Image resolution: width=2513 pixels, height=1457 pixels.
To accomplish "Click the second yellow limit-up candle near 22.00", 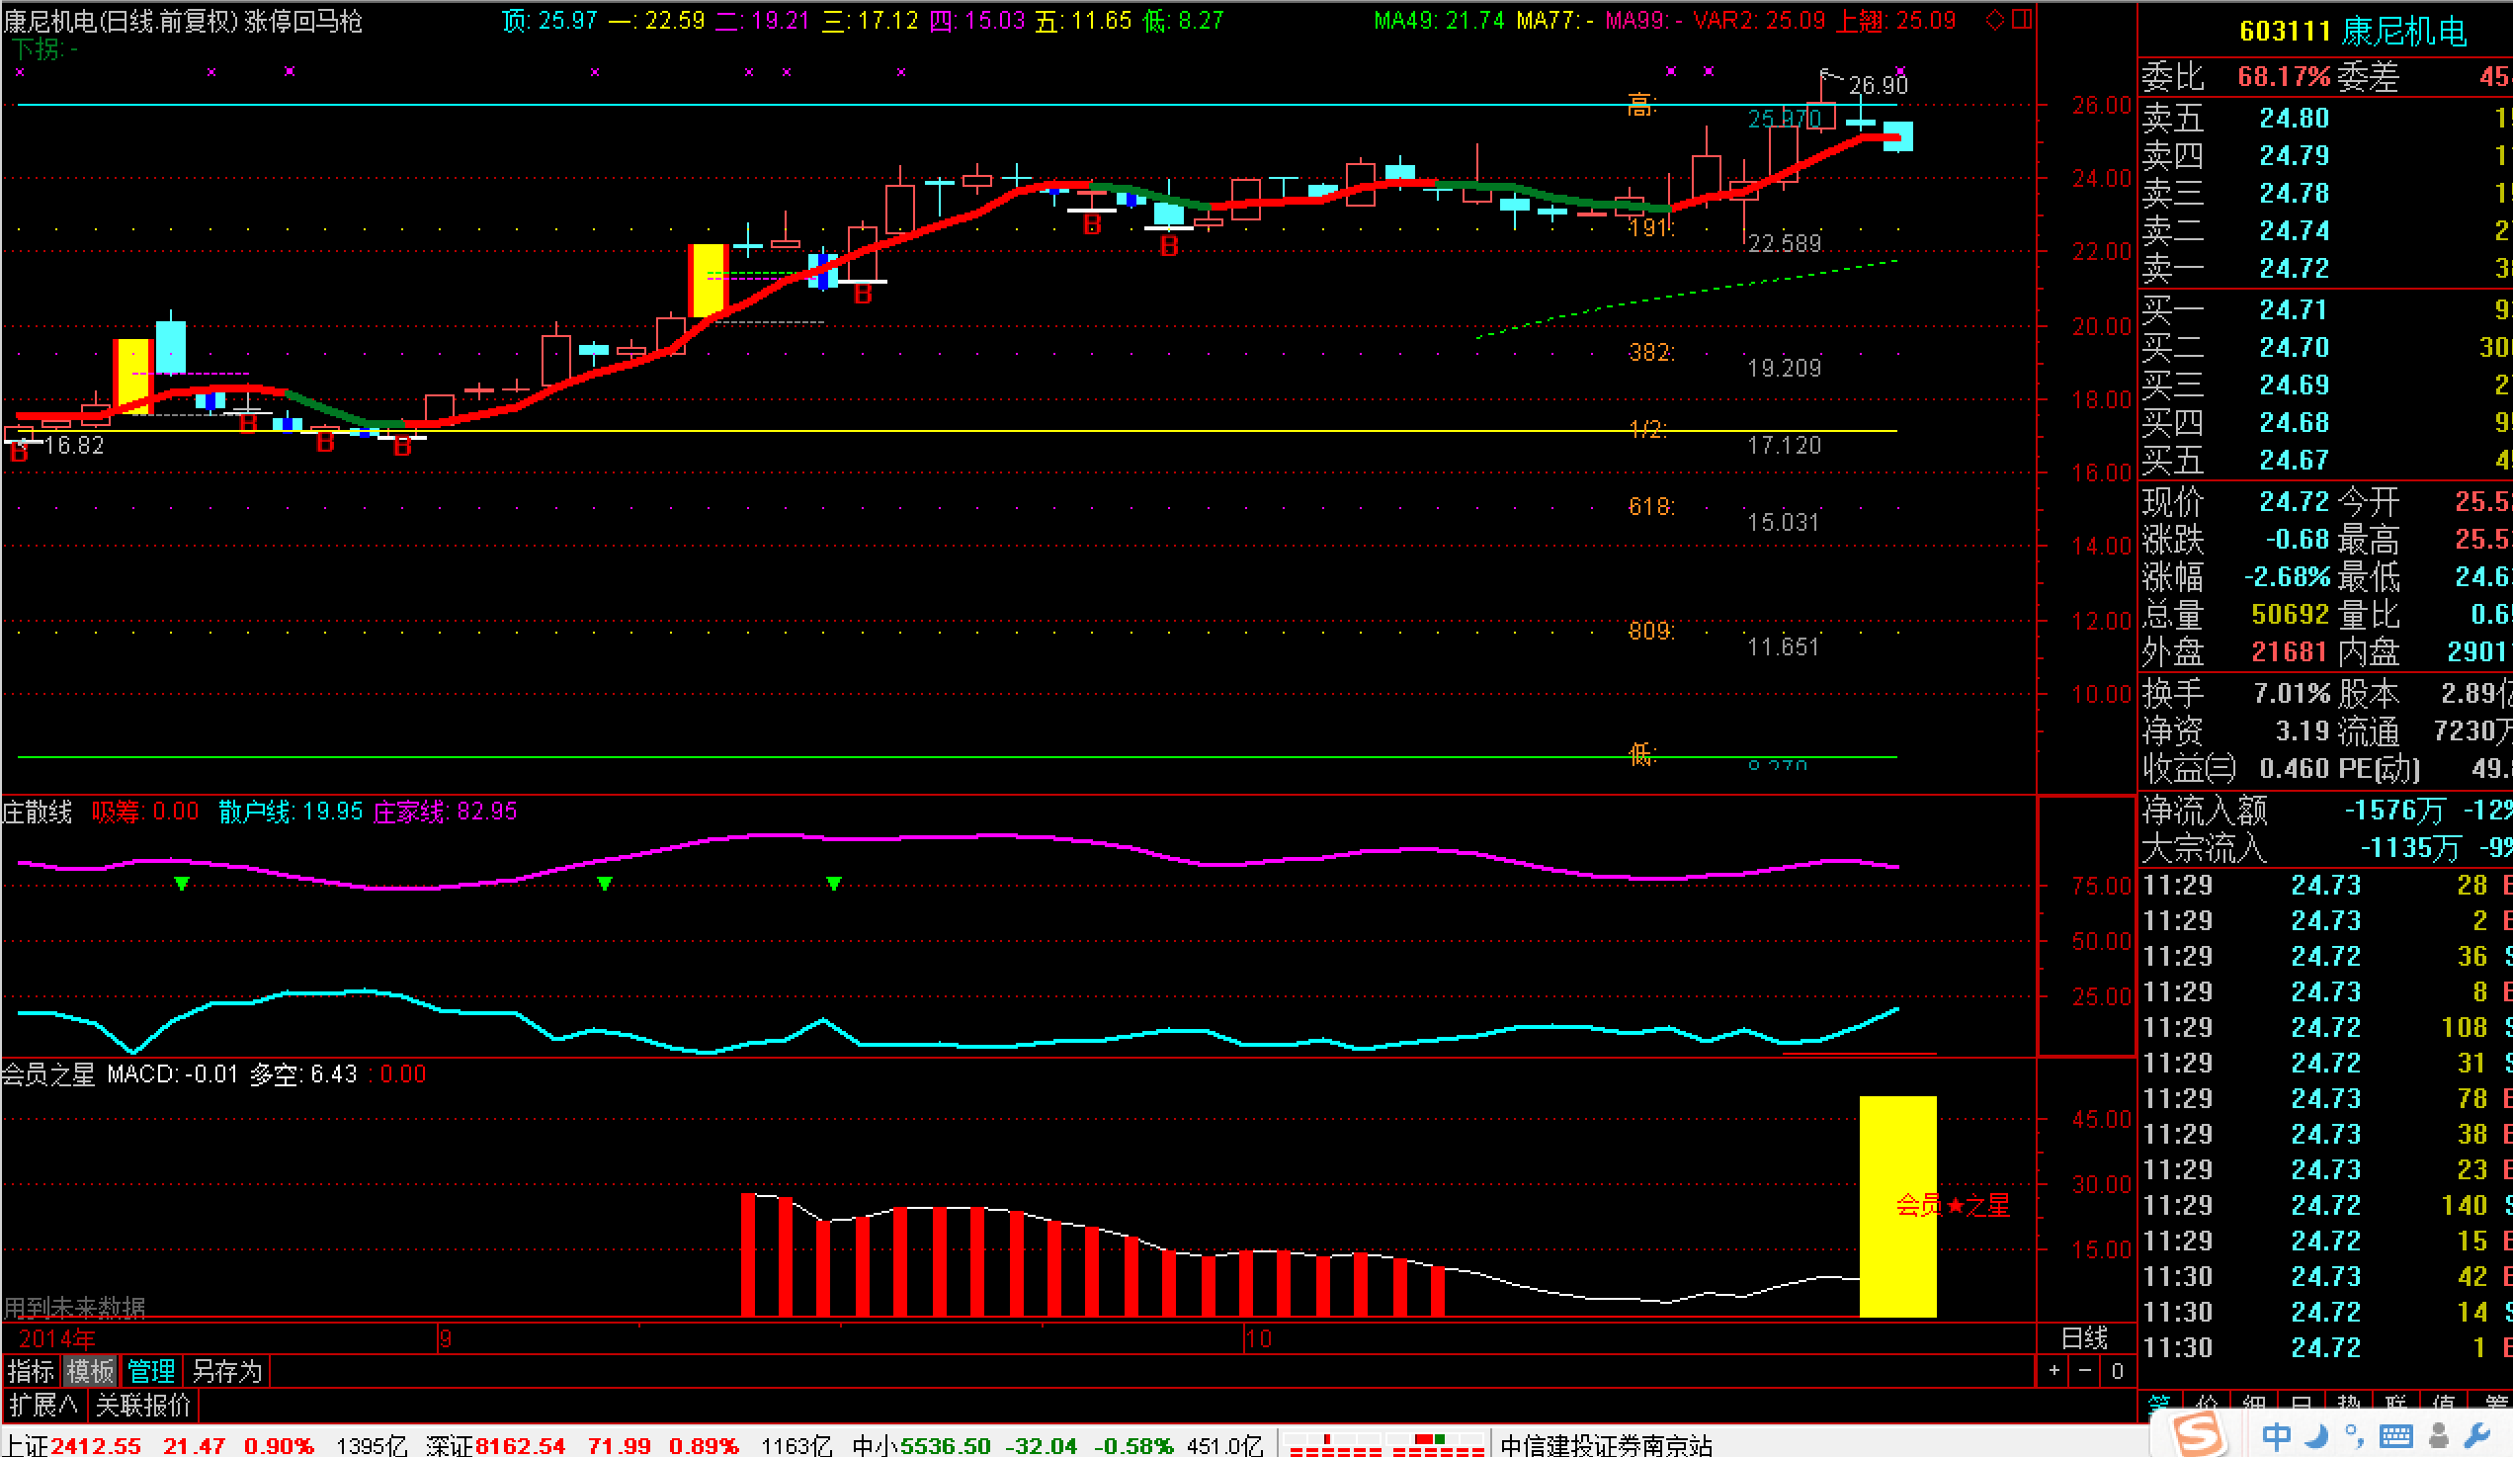I will [708, 281].
